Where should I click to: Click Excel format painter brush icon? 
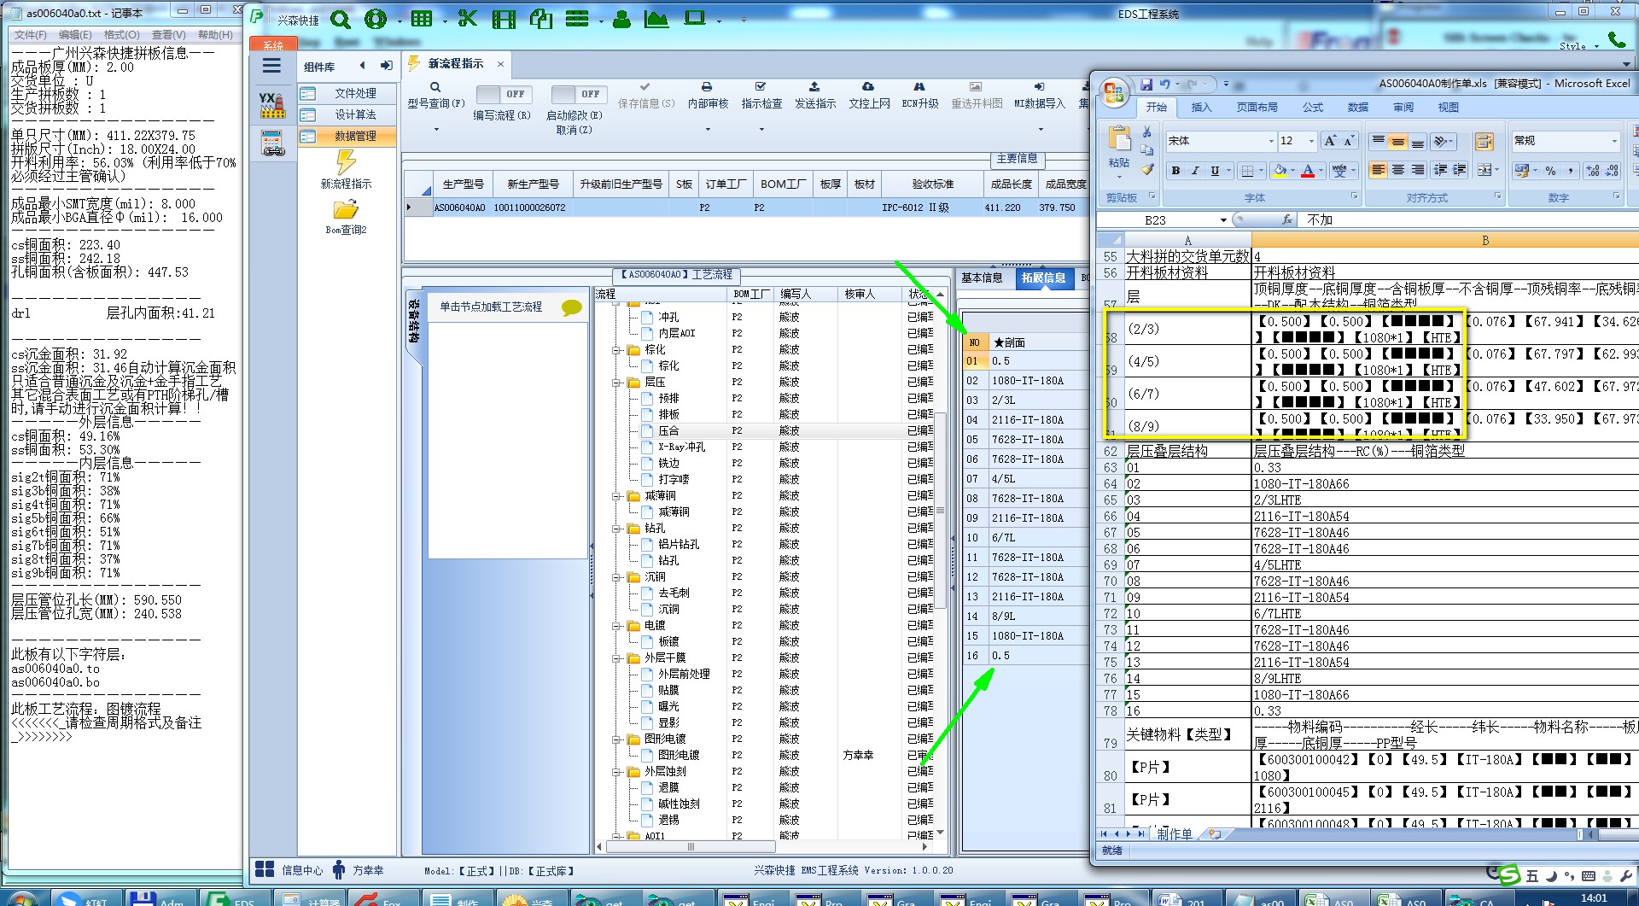(1147, 170)
